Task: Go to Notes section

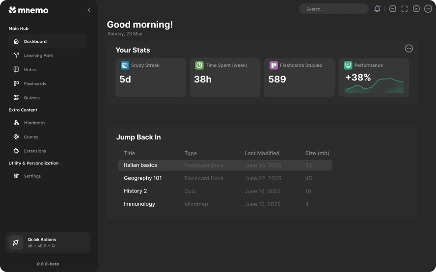Action: click(x=48, y=70)
